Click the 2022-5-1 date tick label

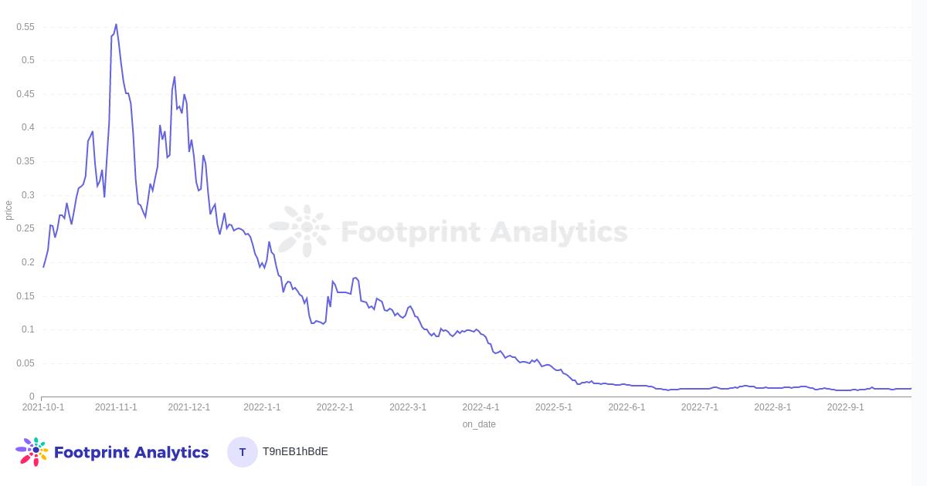click(554, 407)
